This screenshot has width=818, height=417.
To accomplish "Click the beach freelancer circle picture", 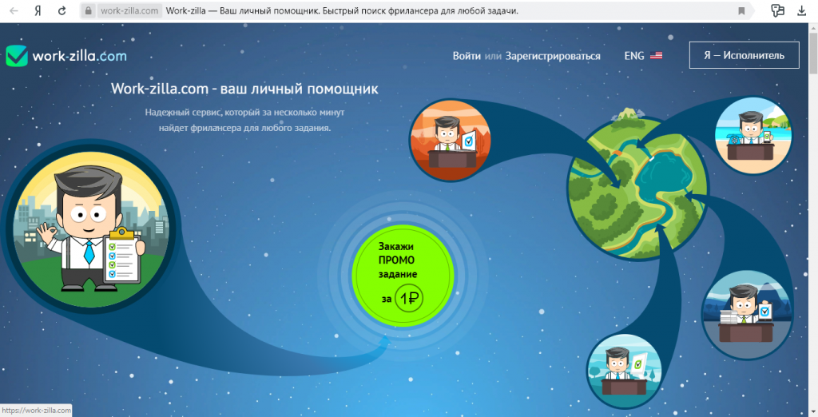I will [x=752, y=134].
